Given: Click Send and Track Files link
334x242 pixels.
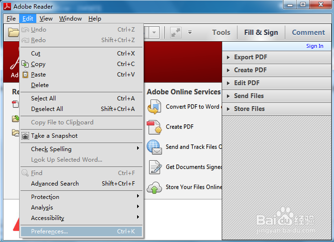Looking at the screenshot, I should pos(194,147).
